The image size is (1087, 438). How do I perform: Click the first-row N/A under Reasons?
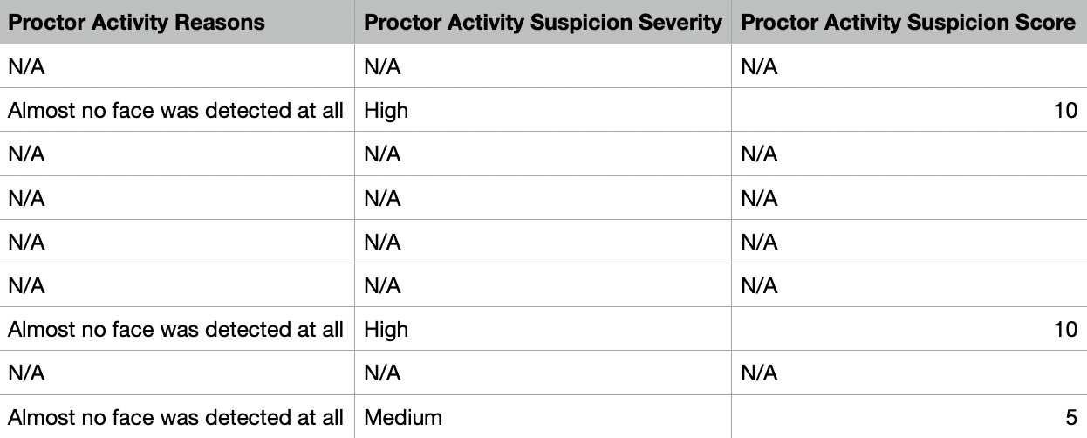(x=26, y=67)
